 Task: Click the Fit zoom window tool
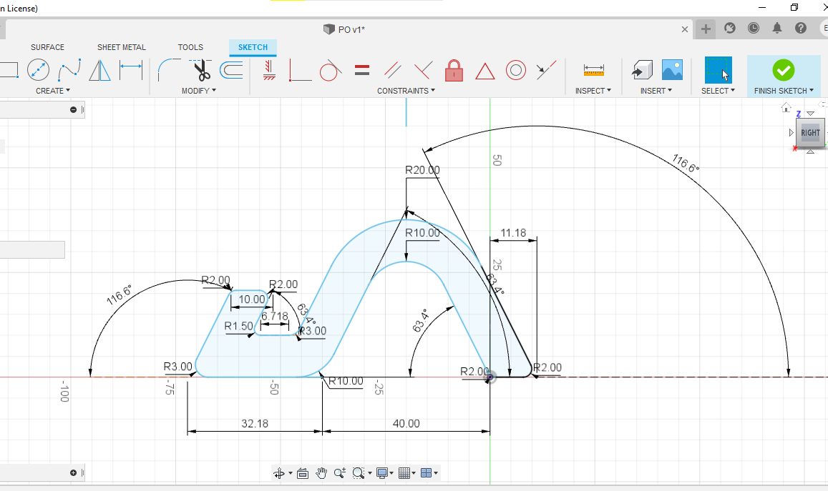(358, 473)
